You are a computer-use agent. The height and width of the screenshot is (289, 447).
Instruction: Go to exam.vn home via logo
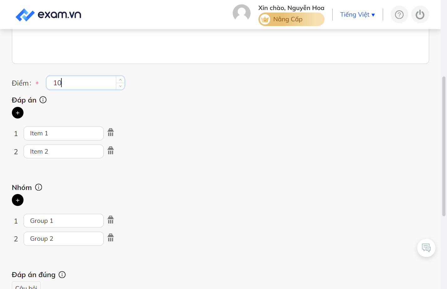coord(49,15)
